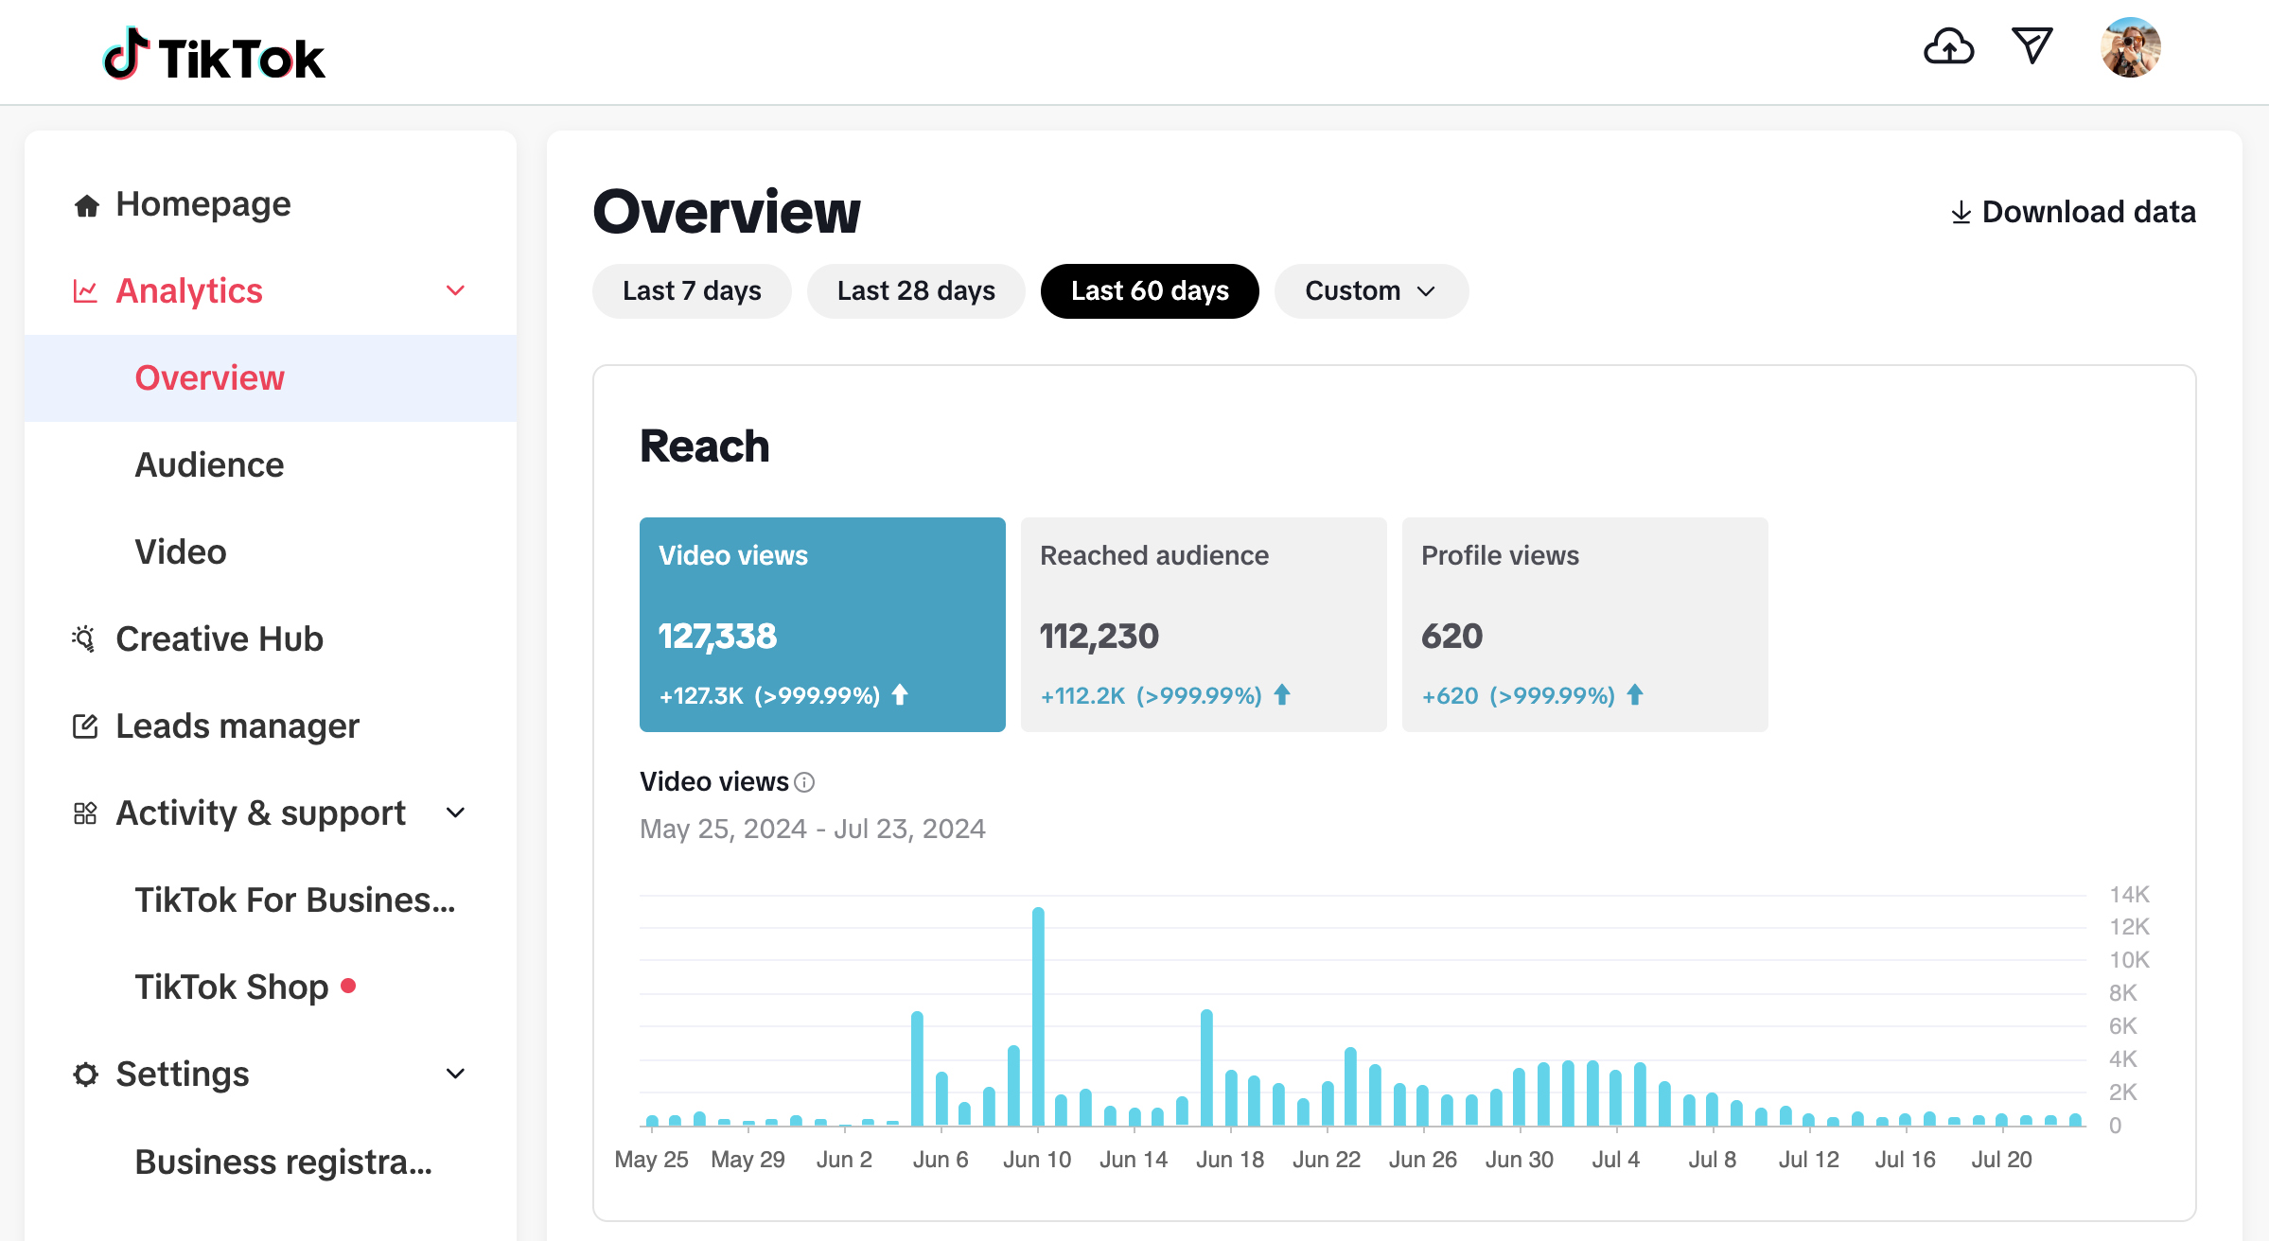Open the profile avatar menu

tap(2130, 47)
